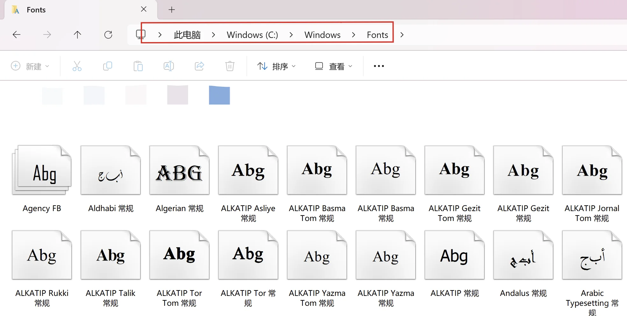Open the See more ... toolbar button
The image size is (627, 316).
pyautogui.click(x=378, y=66)
